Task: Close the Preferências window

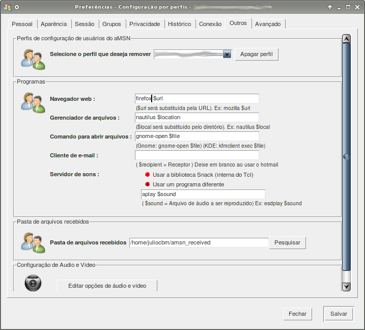Action: (x=357, y=7)
